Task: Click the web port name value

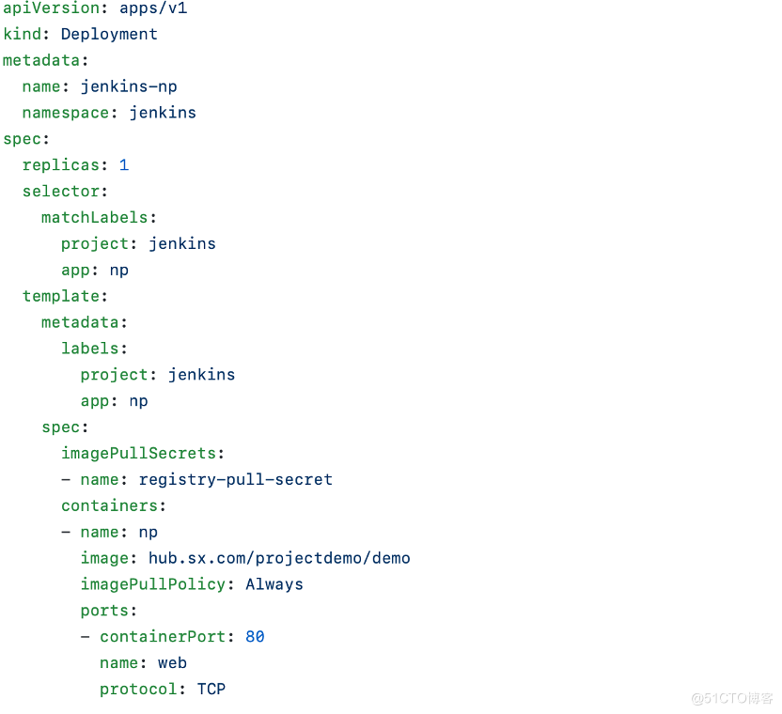Action: (172, 663)
